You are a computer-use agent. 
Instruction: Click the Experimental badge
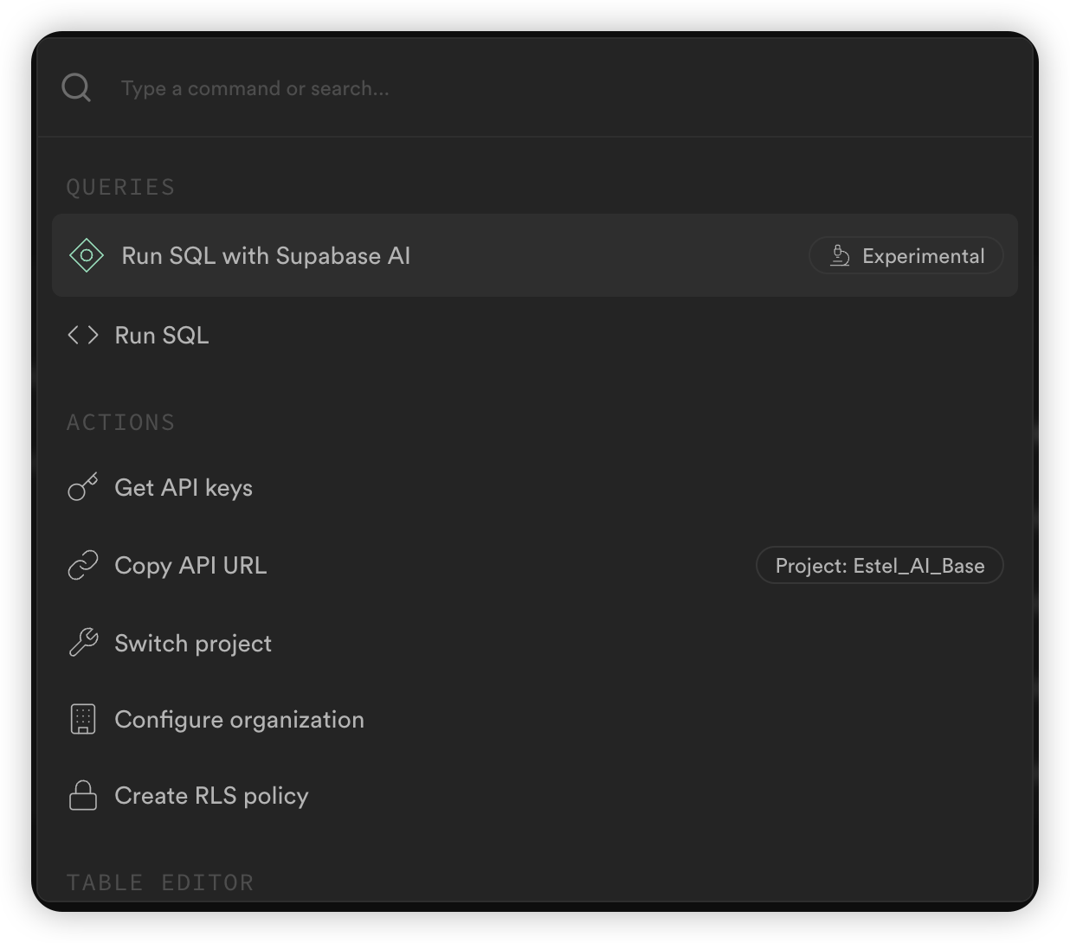tap(906, 256)
